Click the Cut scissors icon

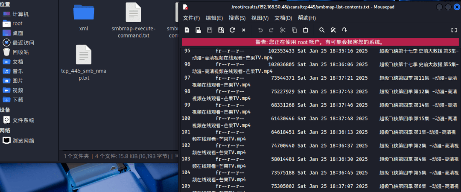pyautogui.click(x=283, y=30)
